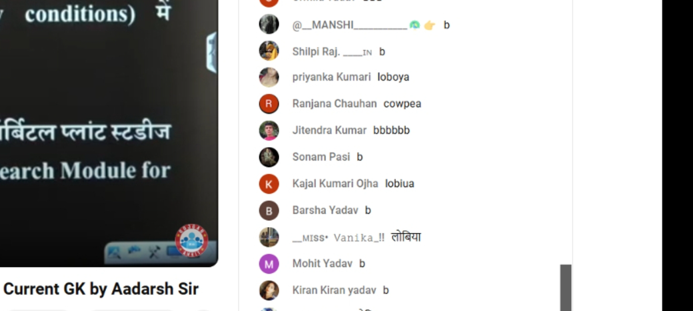Open Ranjana Chauhan's red R avatar
Screen dimensions: 693x311
(x=269, y=104)
